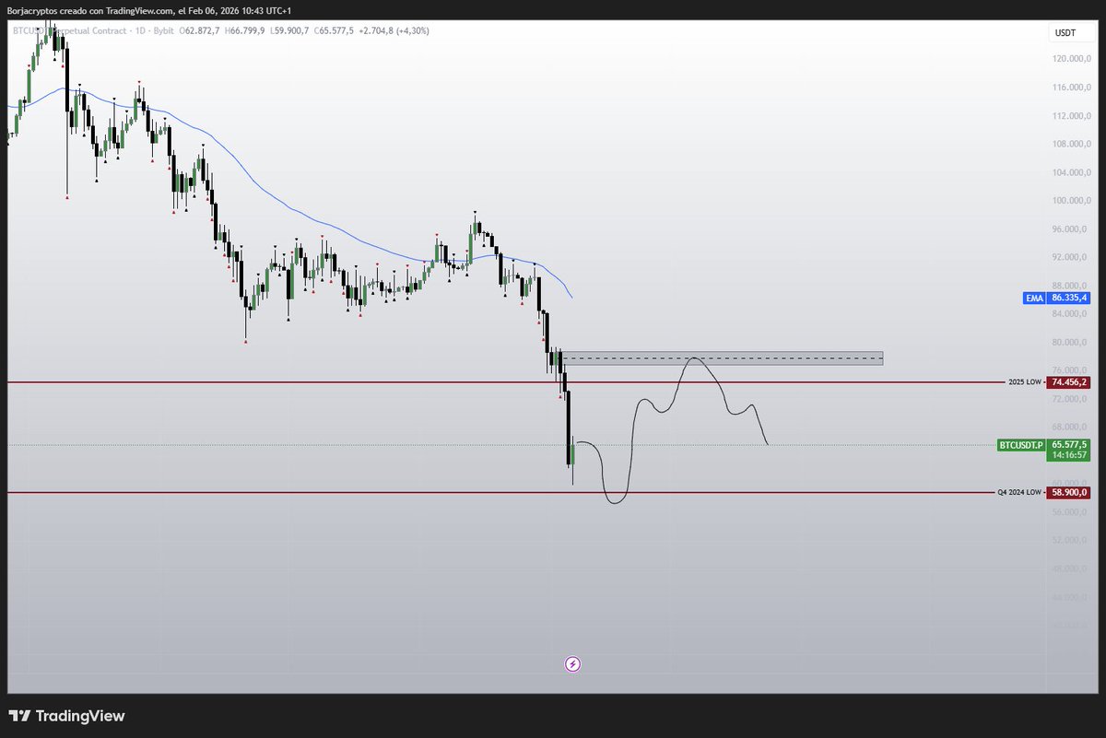Click the Q4 2024 LOW line label

point(1018,493)
